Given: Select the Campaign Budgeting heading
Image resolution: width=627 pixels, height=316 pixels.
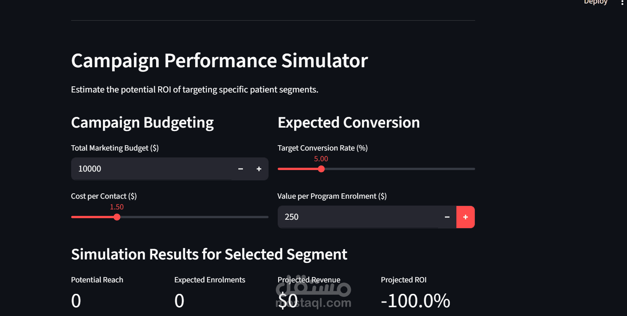Looking at the screenshot, I should pyautogui.click(x=142, y=123).
